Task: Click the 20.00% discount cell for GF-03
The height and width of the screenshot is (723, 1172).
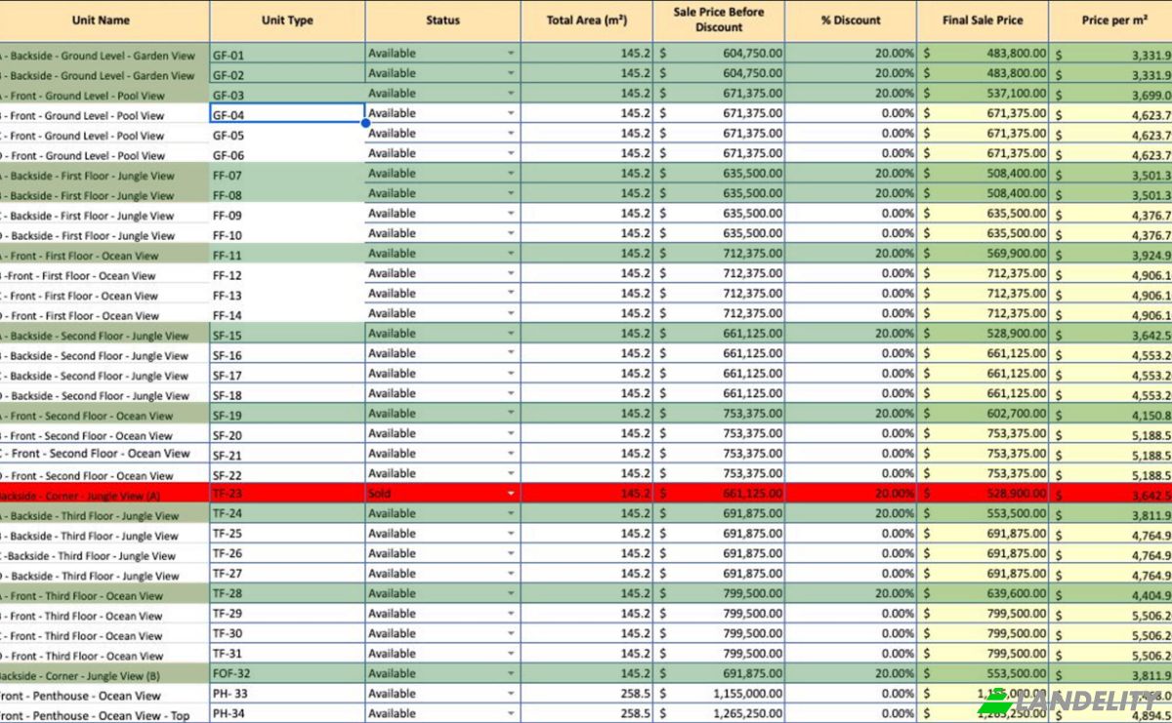Action: [851, 94]
